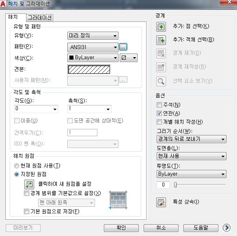Click the brick origin preview image

(x=118, y=200)
